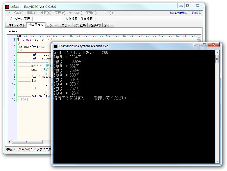Image resolution: width=227 pixels, height=171 pixels.
Task: Select the 実績解除 tab
Action: 95,25
